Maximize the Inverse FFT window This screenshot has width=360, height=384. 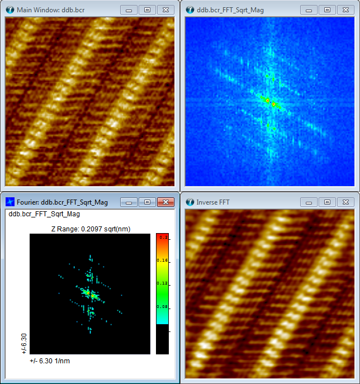tap(327, 202)
